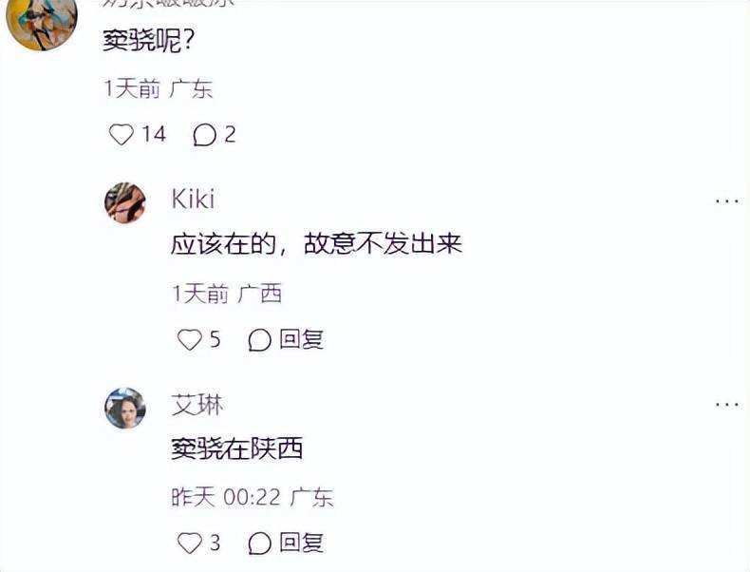
Task: Open the replies bubble showing 2
Action: click(x=204, y=135)
